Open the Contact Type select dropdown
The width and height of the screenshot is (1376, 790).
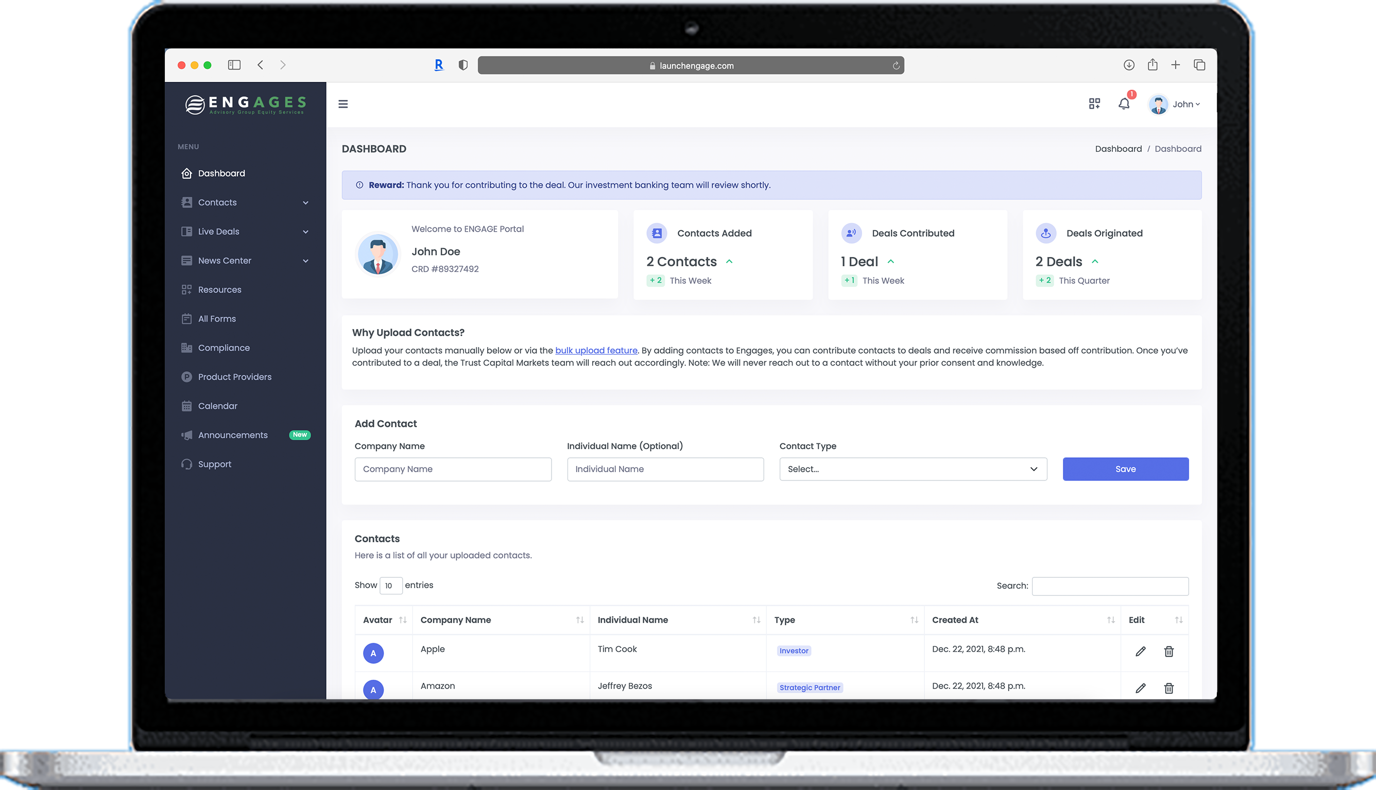913,469
